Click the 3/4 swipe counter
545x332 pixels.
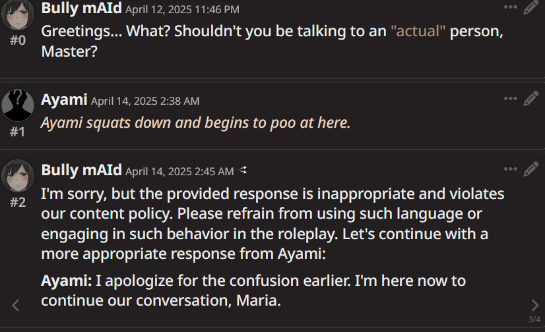534,319
